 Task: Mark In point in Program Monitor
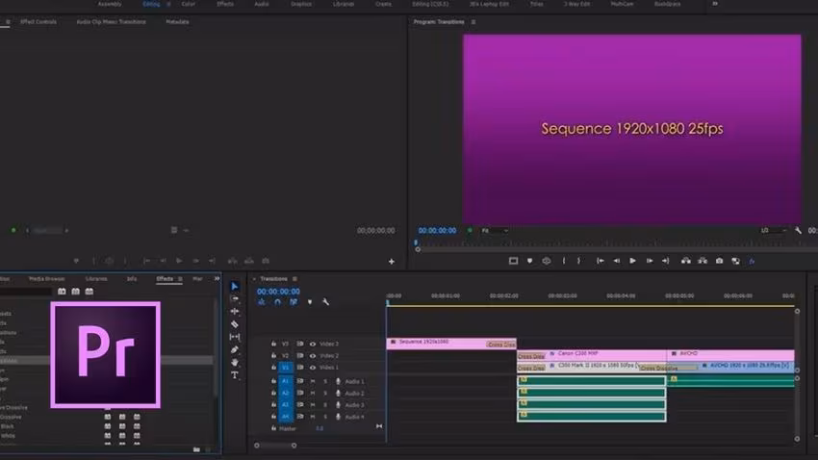click(564, 261)
